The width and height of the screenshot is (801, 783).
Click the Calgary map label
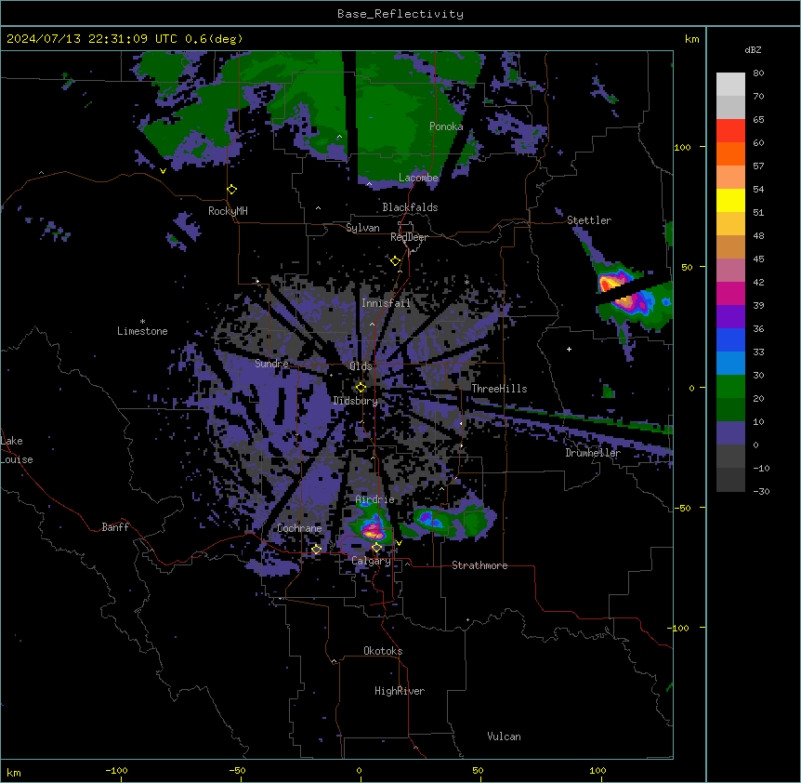click(371, 561)
